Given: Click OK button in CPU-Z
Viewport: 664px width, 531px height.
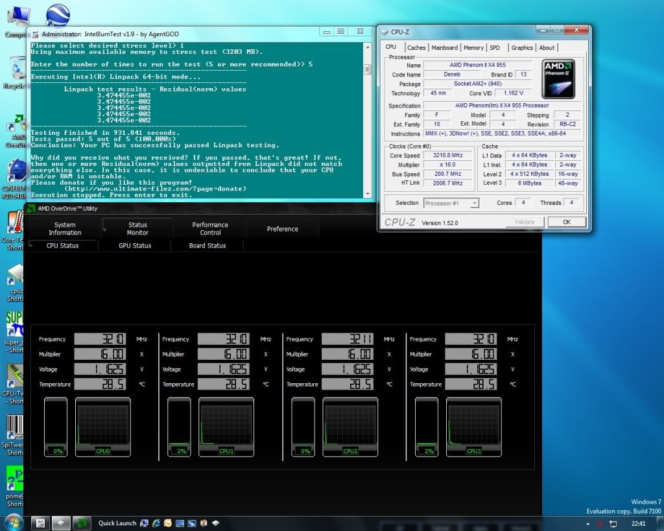Looking at the screenshot, I should [x=567, y=222].
